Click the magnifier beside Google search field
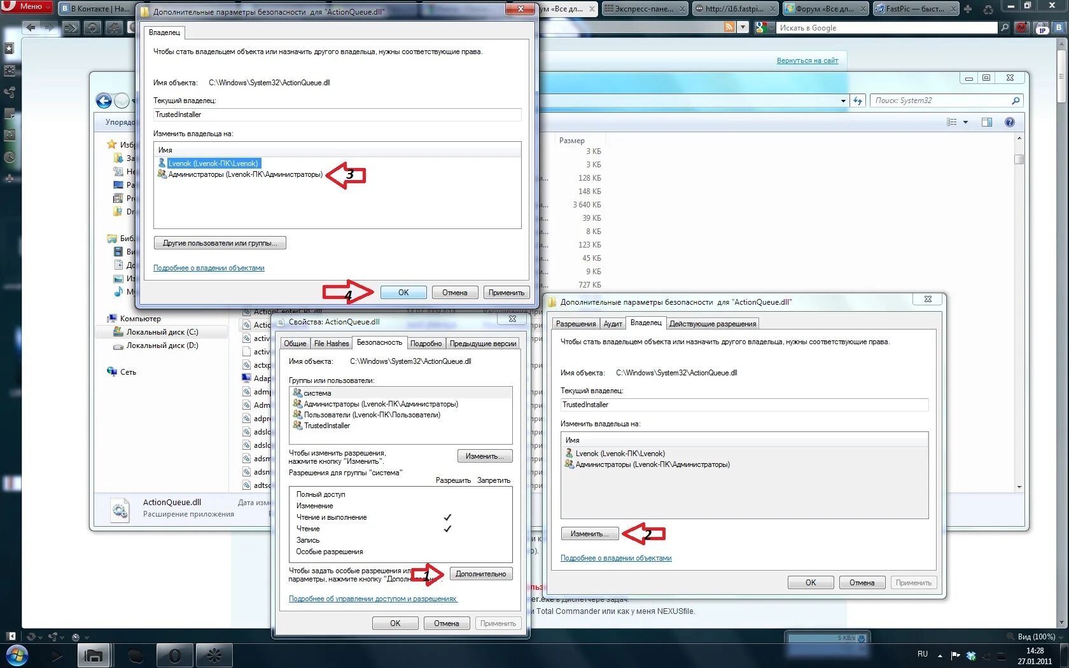 click(1005, 27)
